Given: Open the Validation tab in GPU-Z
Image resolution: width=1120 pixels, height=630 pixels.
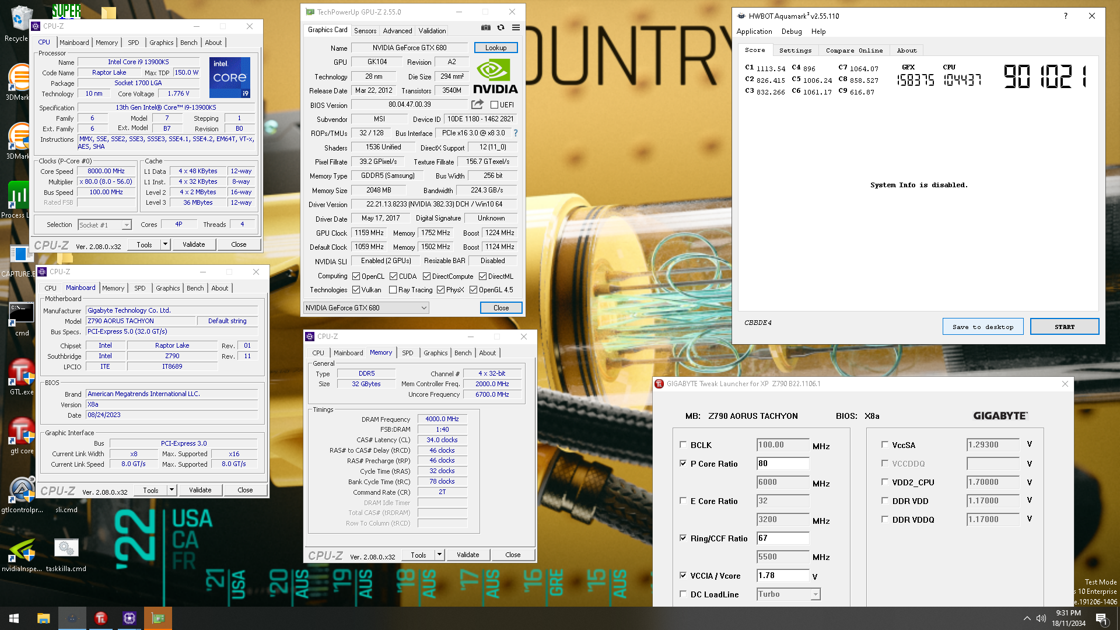Looking at the screenshot, I should point(432,31).
